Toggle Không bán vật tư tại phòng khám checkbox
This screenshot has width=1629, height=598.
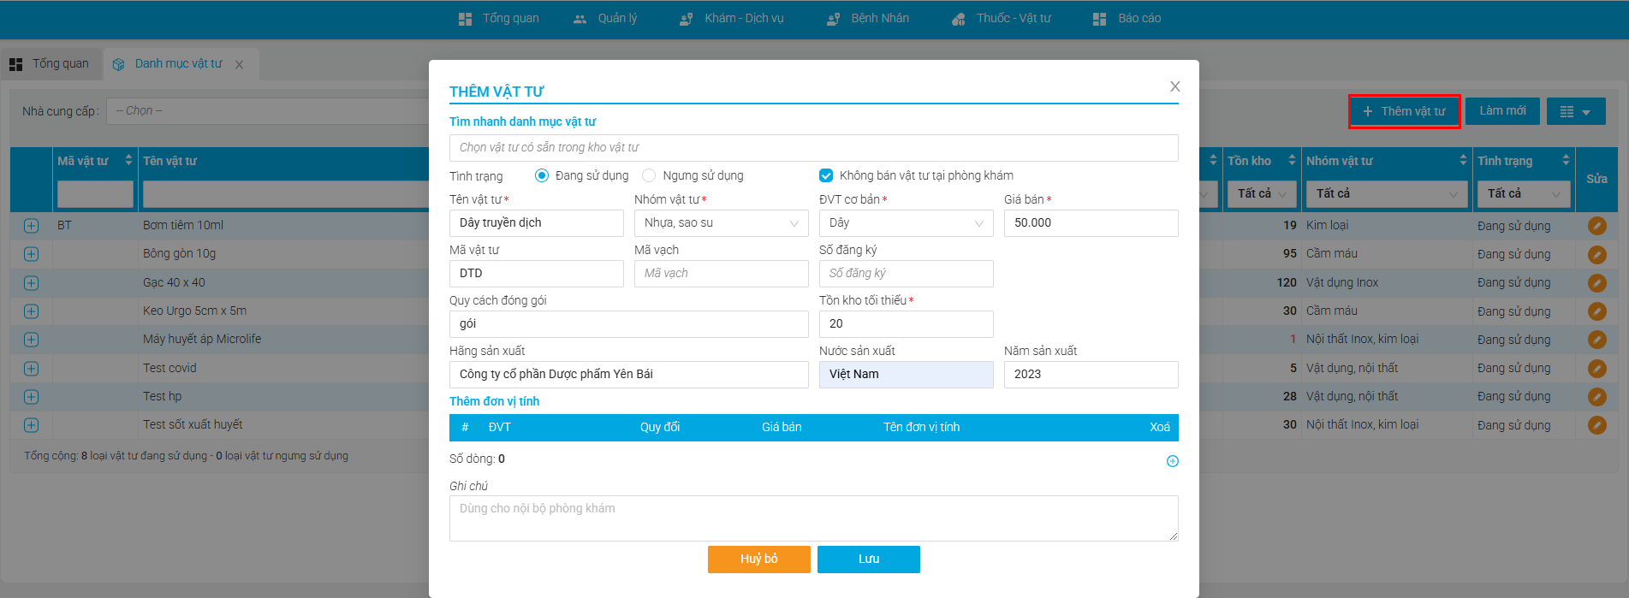(826, 175)
